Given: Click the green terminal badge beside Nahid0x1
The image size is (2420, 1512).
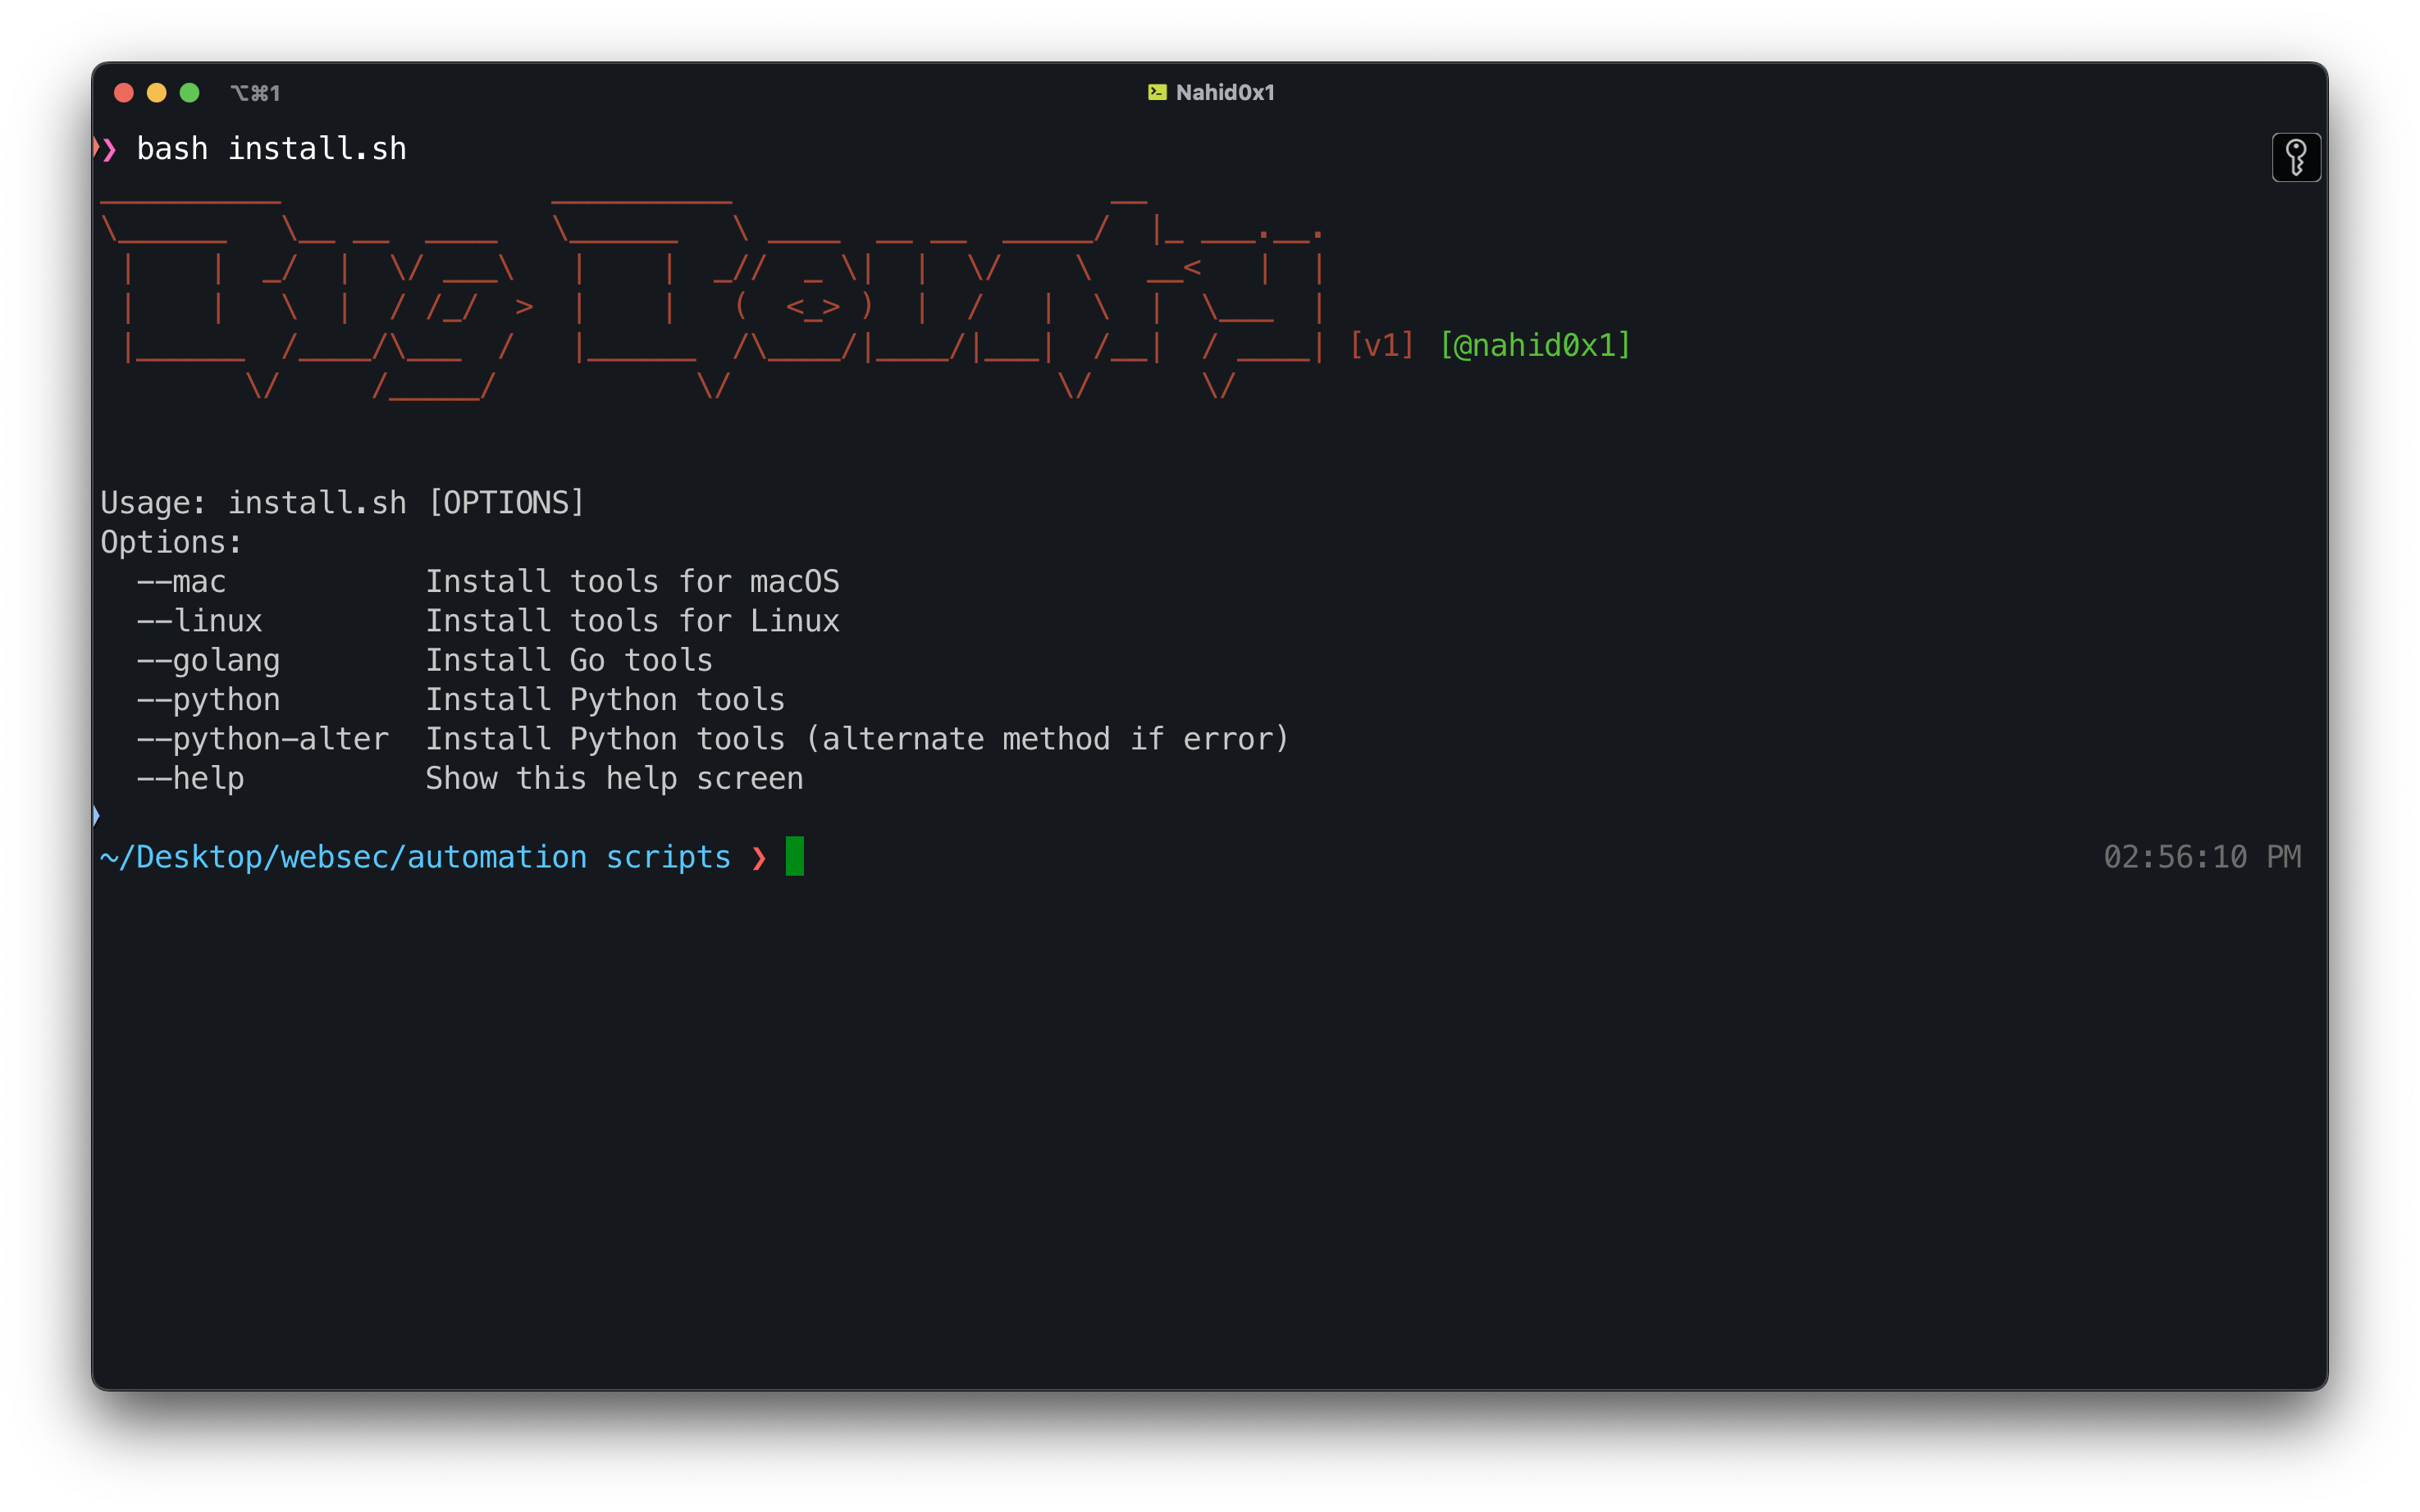Looking at the screenshot, I should 1157,91.
